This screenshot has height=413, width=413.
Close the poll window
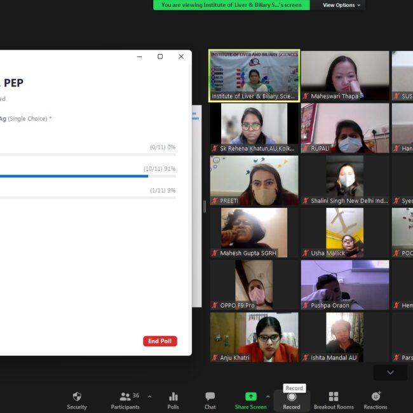(181, 57)
